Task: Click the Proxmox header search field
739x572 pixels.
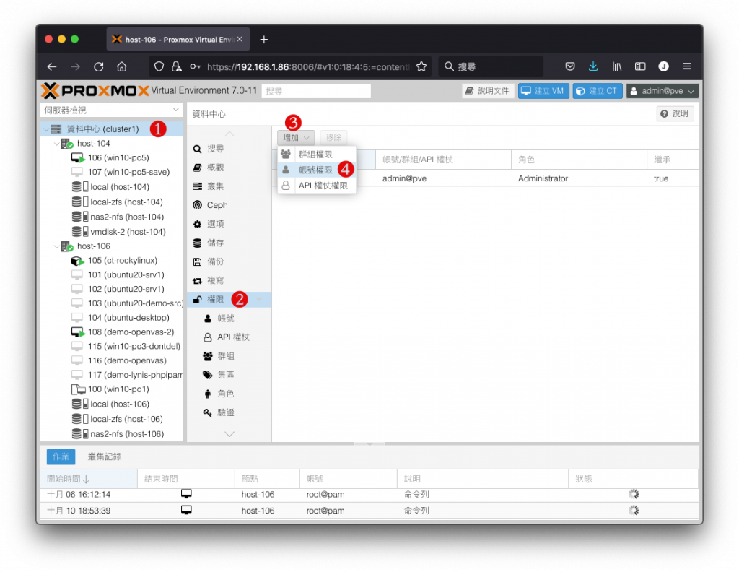Action: tap(316, 91)
